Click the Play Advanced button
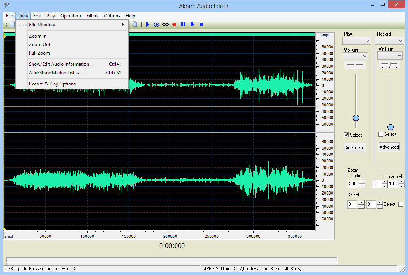This screenshot has width=408, height=275. click(x=355, y=148)
